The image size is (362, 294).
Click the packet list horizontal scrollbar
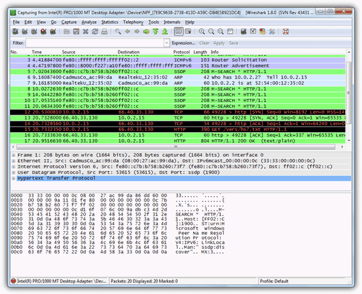tap(176, 147)
